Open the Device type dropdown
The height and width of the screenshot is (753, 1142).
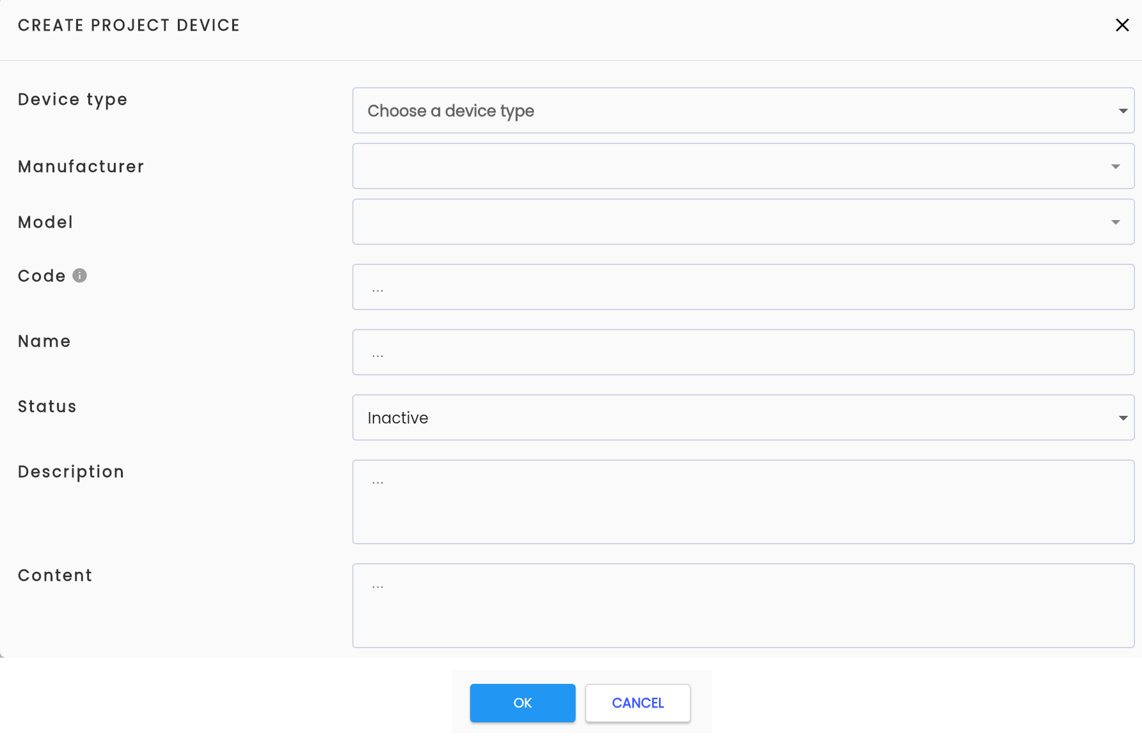pyautogui.click(x=743, y=111)
